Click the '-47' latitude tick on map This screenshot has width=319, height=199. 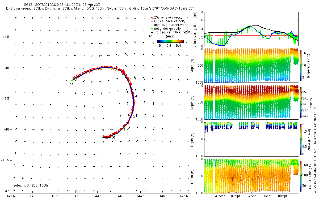point(6,191)
